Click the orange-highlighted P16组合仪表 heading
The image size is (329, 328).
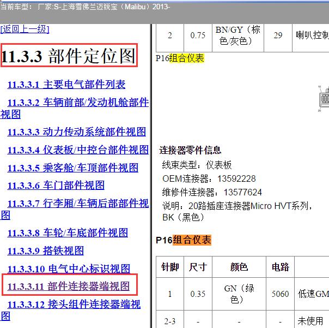[x=184, y=240]
